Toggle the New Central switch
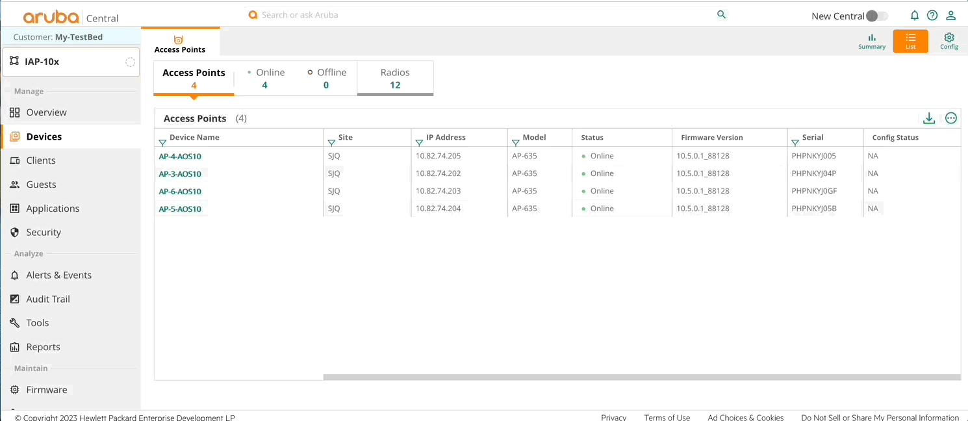 877,16
